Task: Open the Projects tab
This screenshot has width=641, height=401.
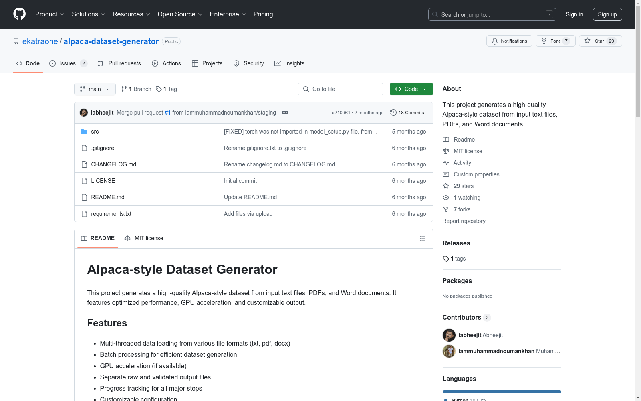Action: coord(207,63)
